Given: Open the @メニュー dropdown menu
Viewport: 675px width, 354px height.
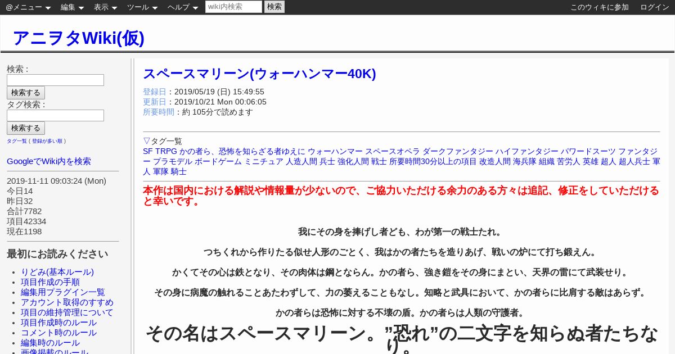Looking at the screenshot, I should (28, 7).
